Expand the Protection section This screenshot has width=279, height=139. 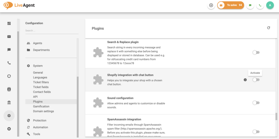click(x=40, y=121)
